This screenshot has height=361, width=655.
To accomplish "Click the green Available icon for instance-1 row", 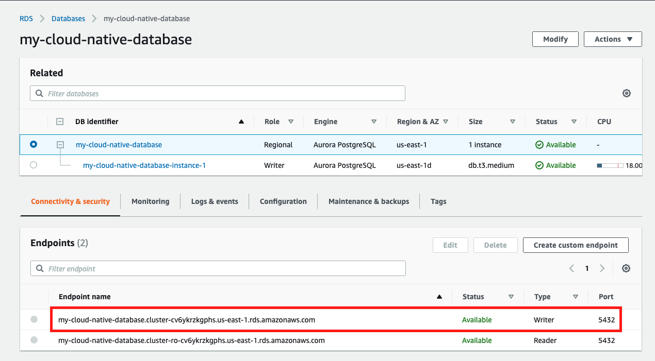I will [539, 165].
